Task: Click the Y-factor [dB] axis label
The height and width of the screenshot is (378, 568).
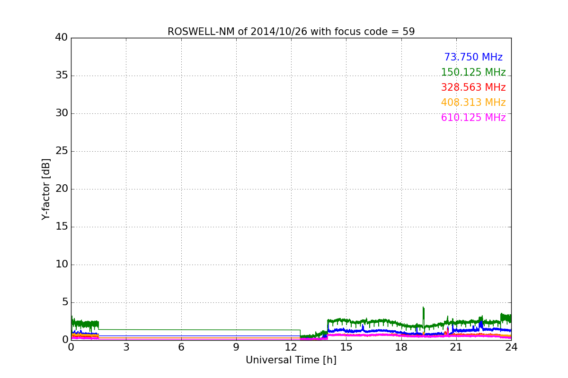Action: click(x=46, y=189)
